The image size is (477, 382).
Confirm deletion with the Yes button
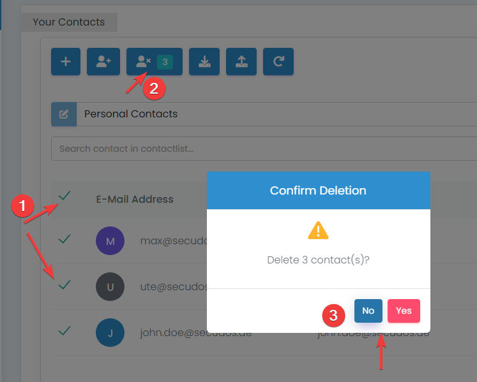[x=404, y=311]
